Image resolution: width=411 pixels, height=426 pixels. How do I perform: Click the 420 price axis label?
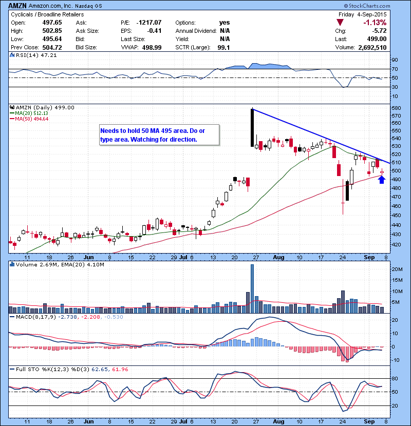pos(397,244)
